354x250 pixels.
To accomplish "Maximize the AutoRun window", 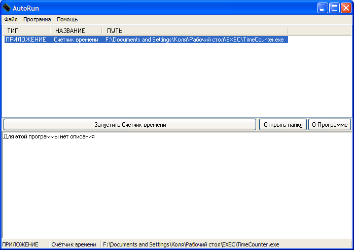I will (x=334, y=8).
